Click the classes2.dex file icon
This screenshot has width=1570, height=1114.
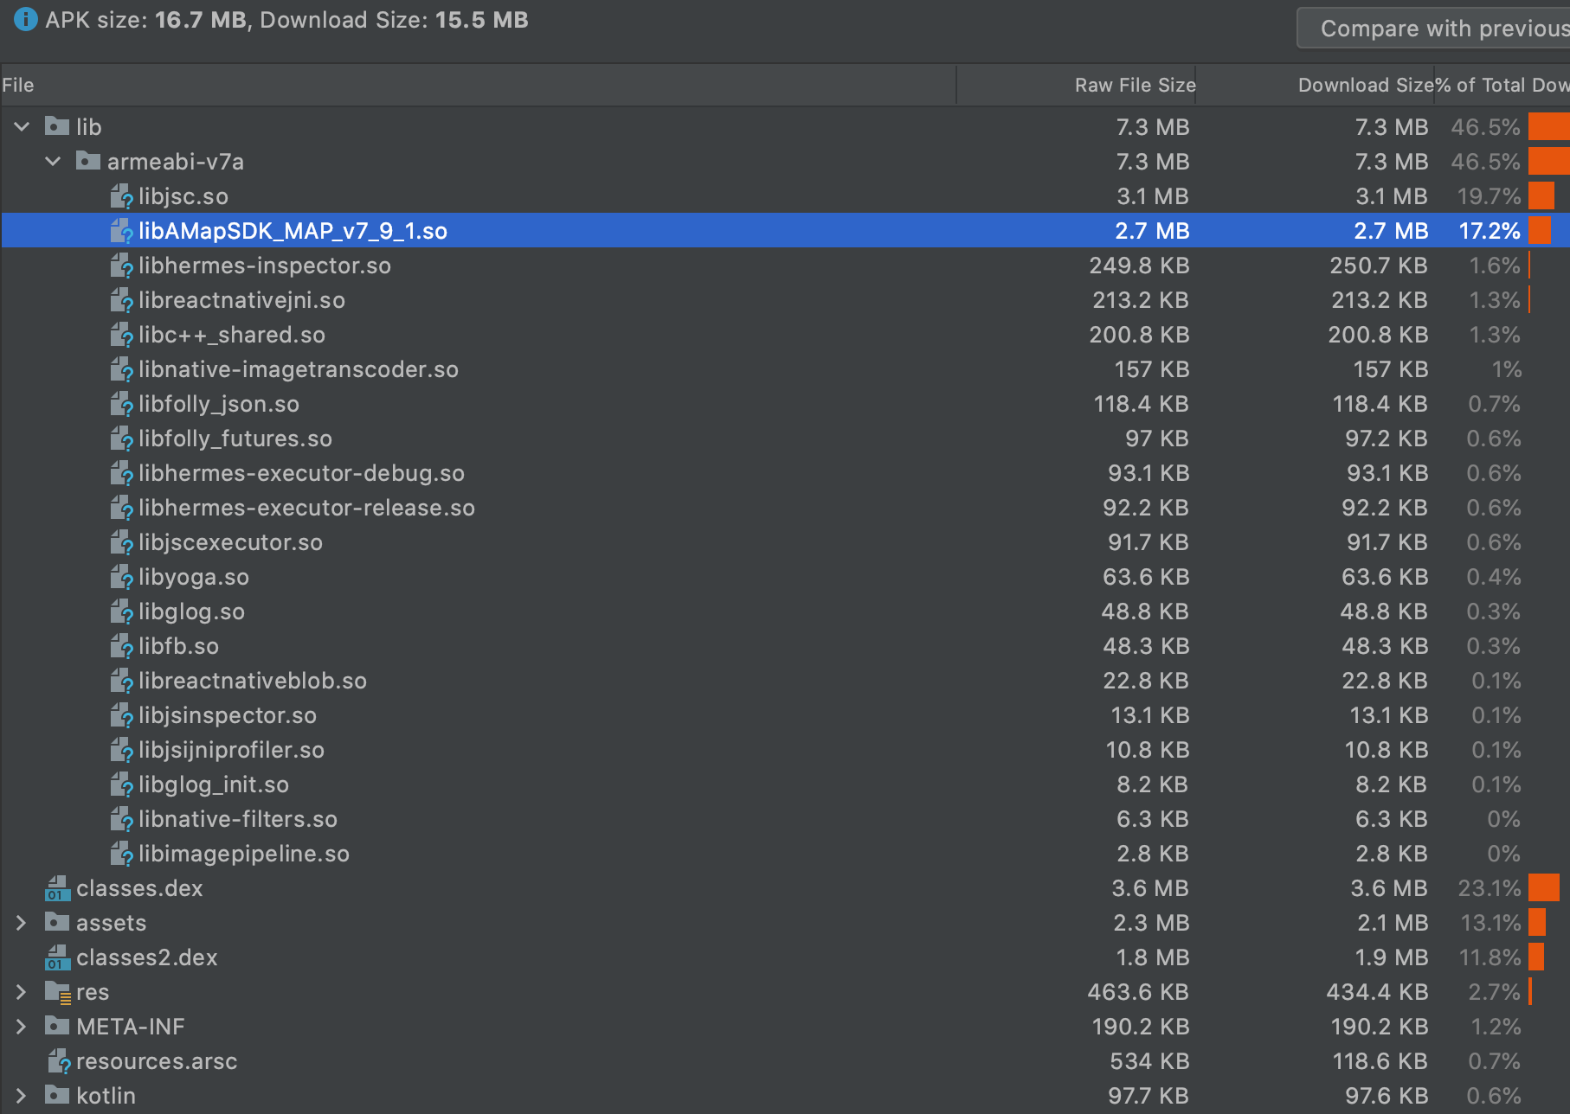click(58, 957)
